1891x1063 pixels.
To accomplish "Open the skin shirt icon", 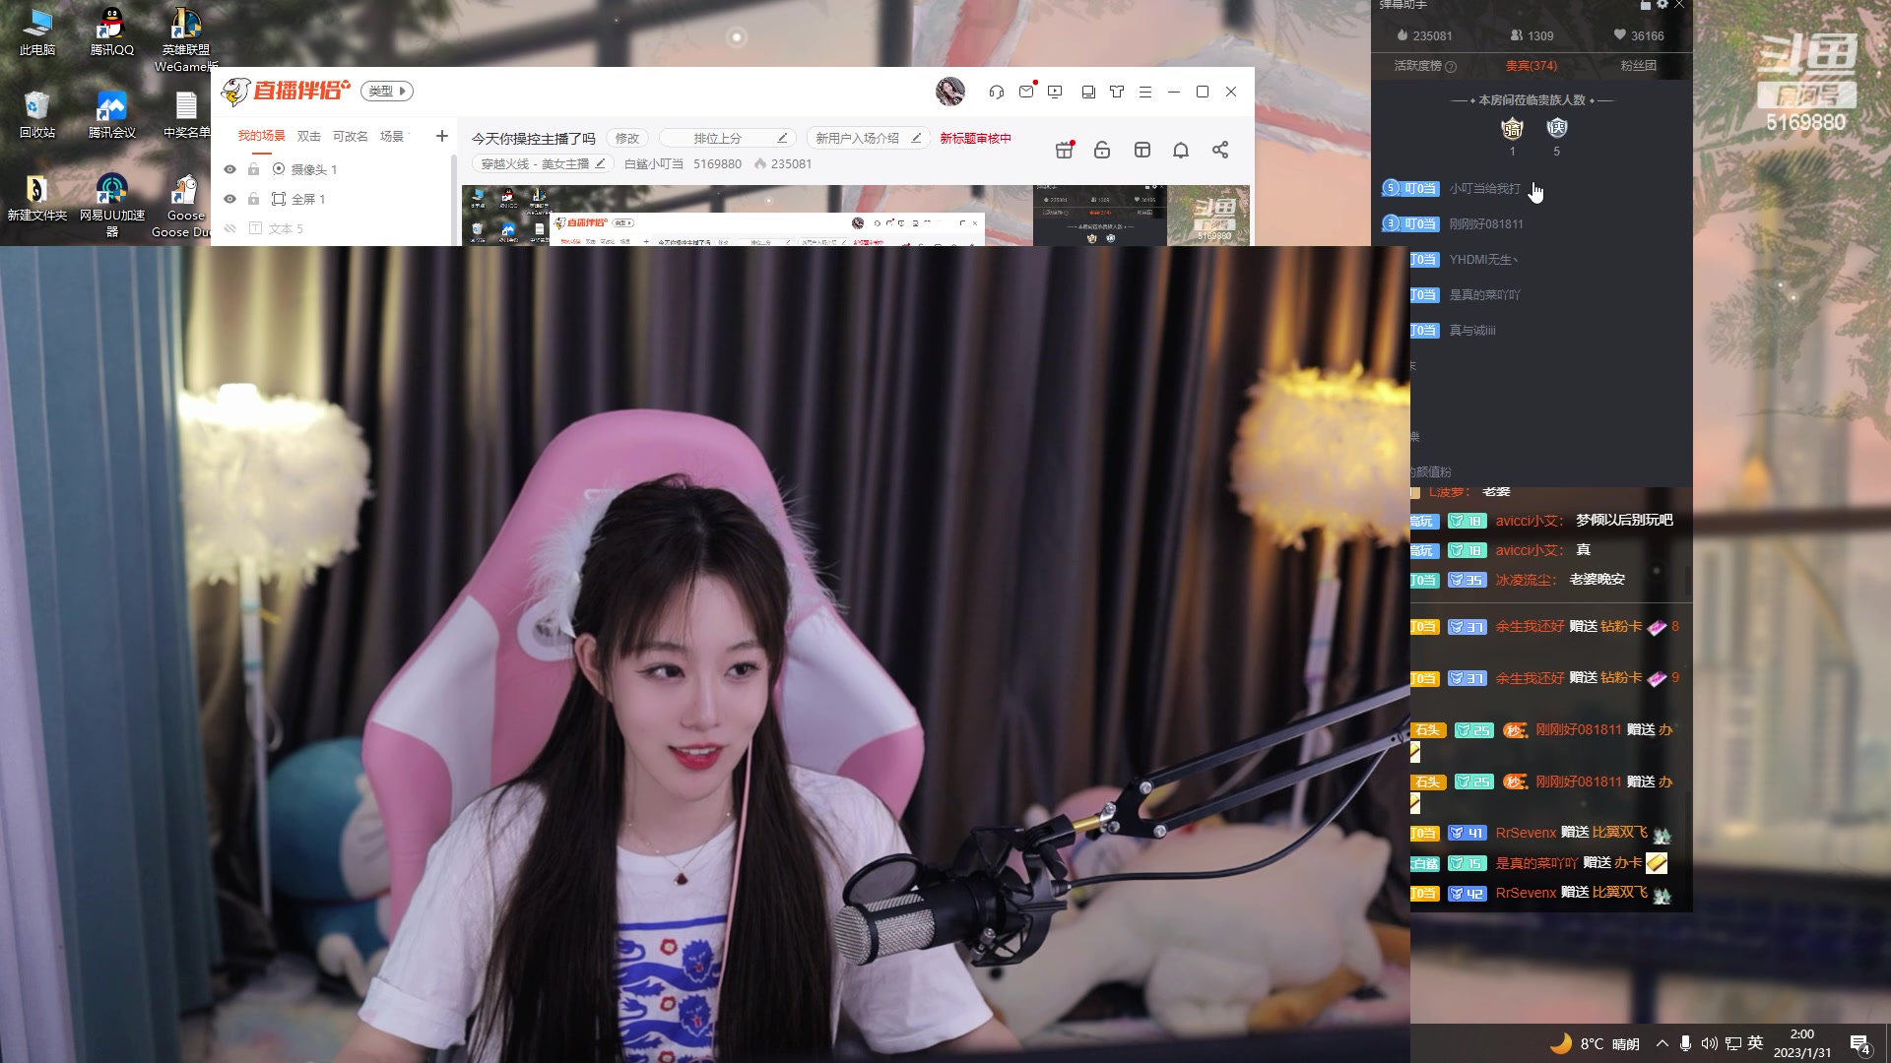I will pyautogui.click(x=1117, y=92).
